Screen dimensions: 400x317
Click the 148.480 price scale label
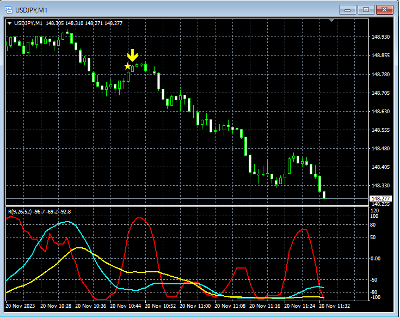380,148
